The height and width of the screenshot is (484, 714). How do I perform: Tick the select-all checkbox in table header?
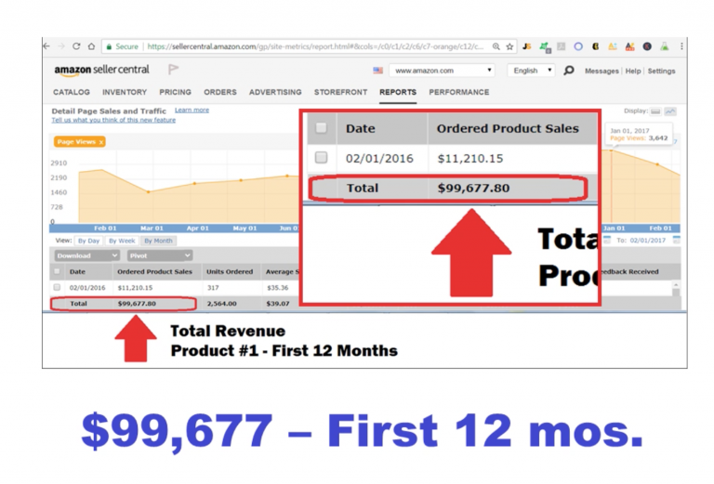coord(58,272)
